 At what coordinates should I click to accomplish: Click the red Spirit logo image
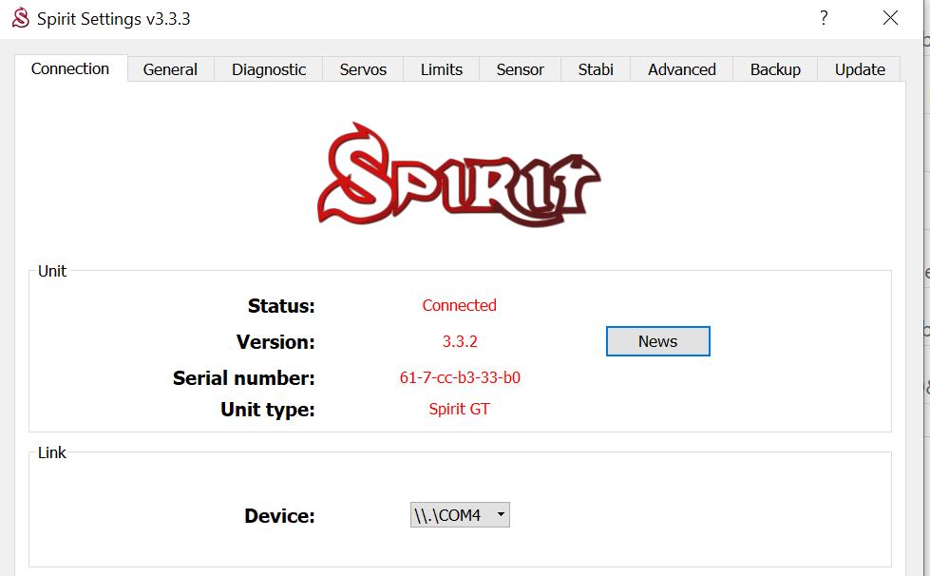pos(459,174)
